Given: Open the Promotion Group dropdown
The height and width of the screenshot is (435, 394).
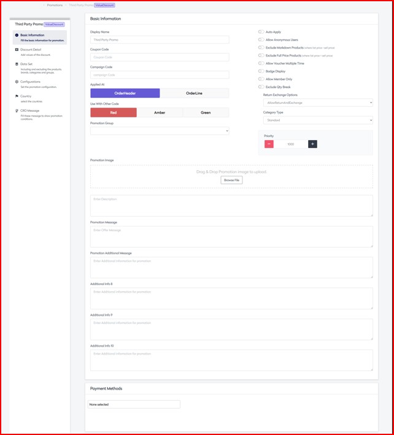Looking at the screenshot, I should click(x=160, y=131).
